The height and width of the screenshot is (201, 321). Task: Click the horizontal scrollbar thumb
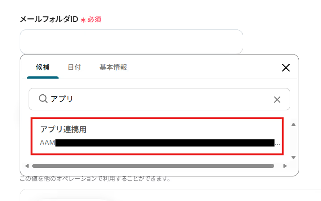(x=152, y=166)
